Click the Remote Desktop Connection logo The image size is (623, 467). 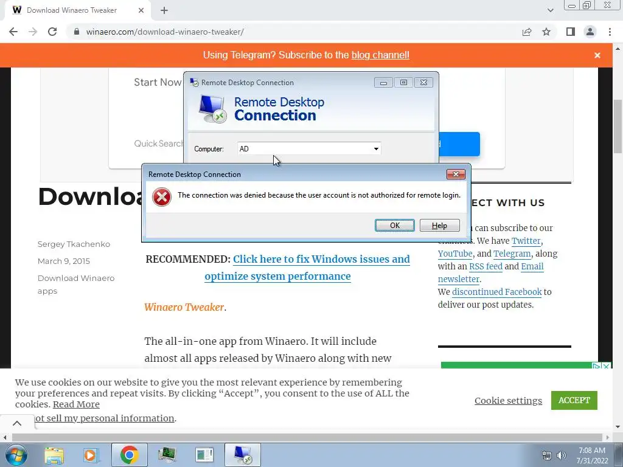(213, 109)
